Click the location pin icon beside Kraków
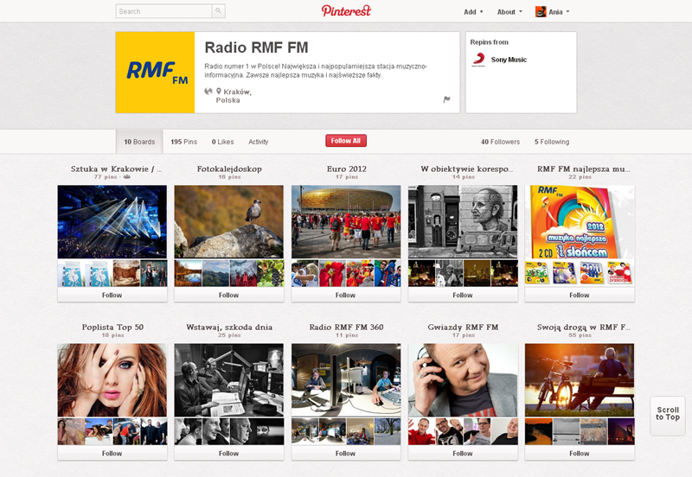 (219, 91)
